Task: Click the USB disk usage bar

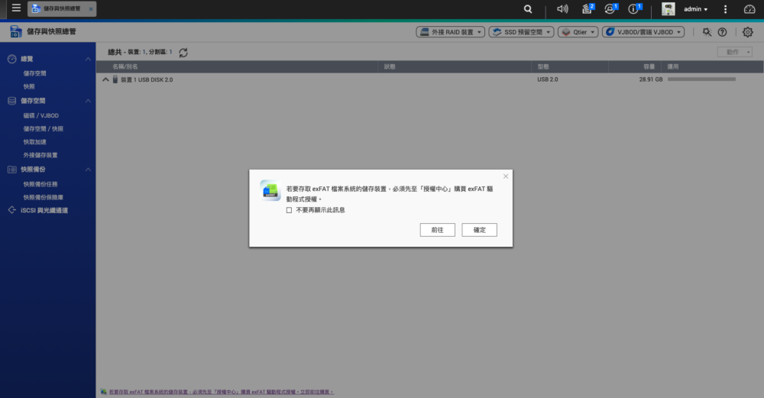Action: pyautogui.click(x=701, y=79)
